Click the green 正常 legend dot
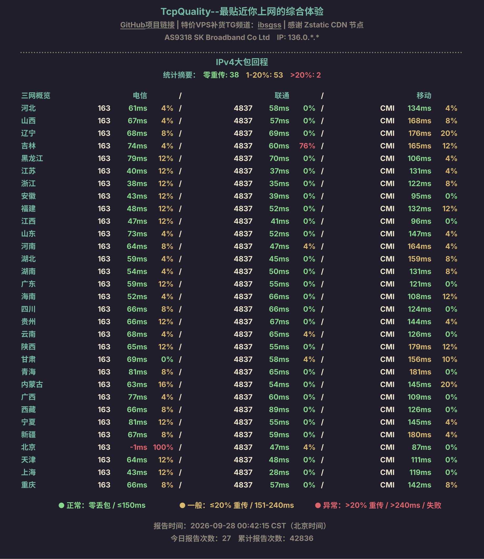484x559 pixels. click(x=61, y=505)
